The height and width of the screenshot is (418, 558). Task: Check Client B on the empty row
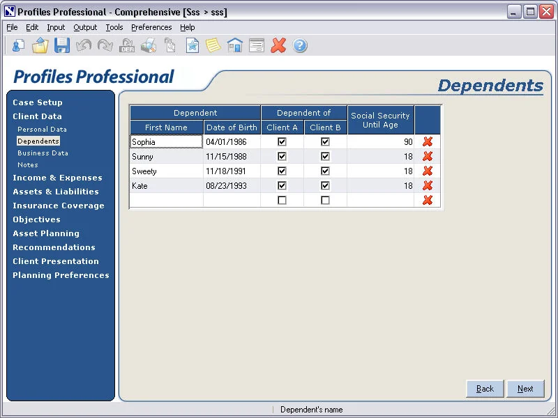[325, 200]
